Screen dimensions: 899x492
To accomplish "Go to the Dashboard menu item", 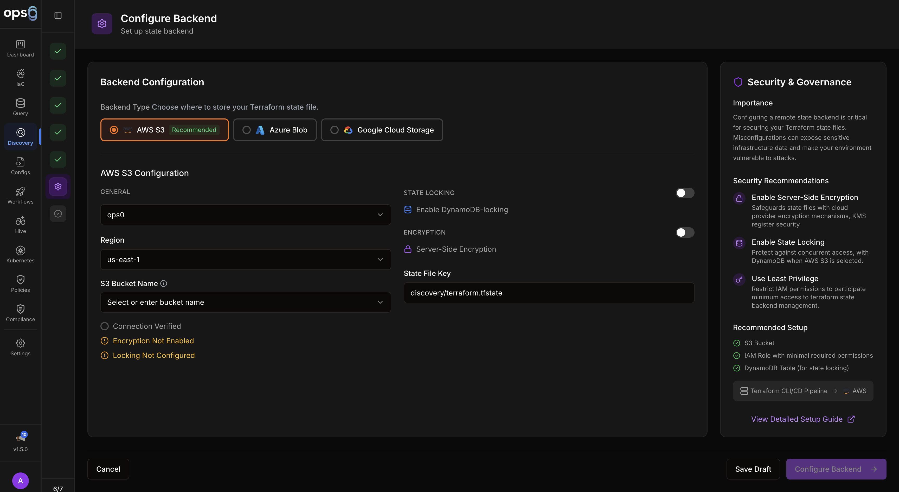I will click(x=20, y=48).
